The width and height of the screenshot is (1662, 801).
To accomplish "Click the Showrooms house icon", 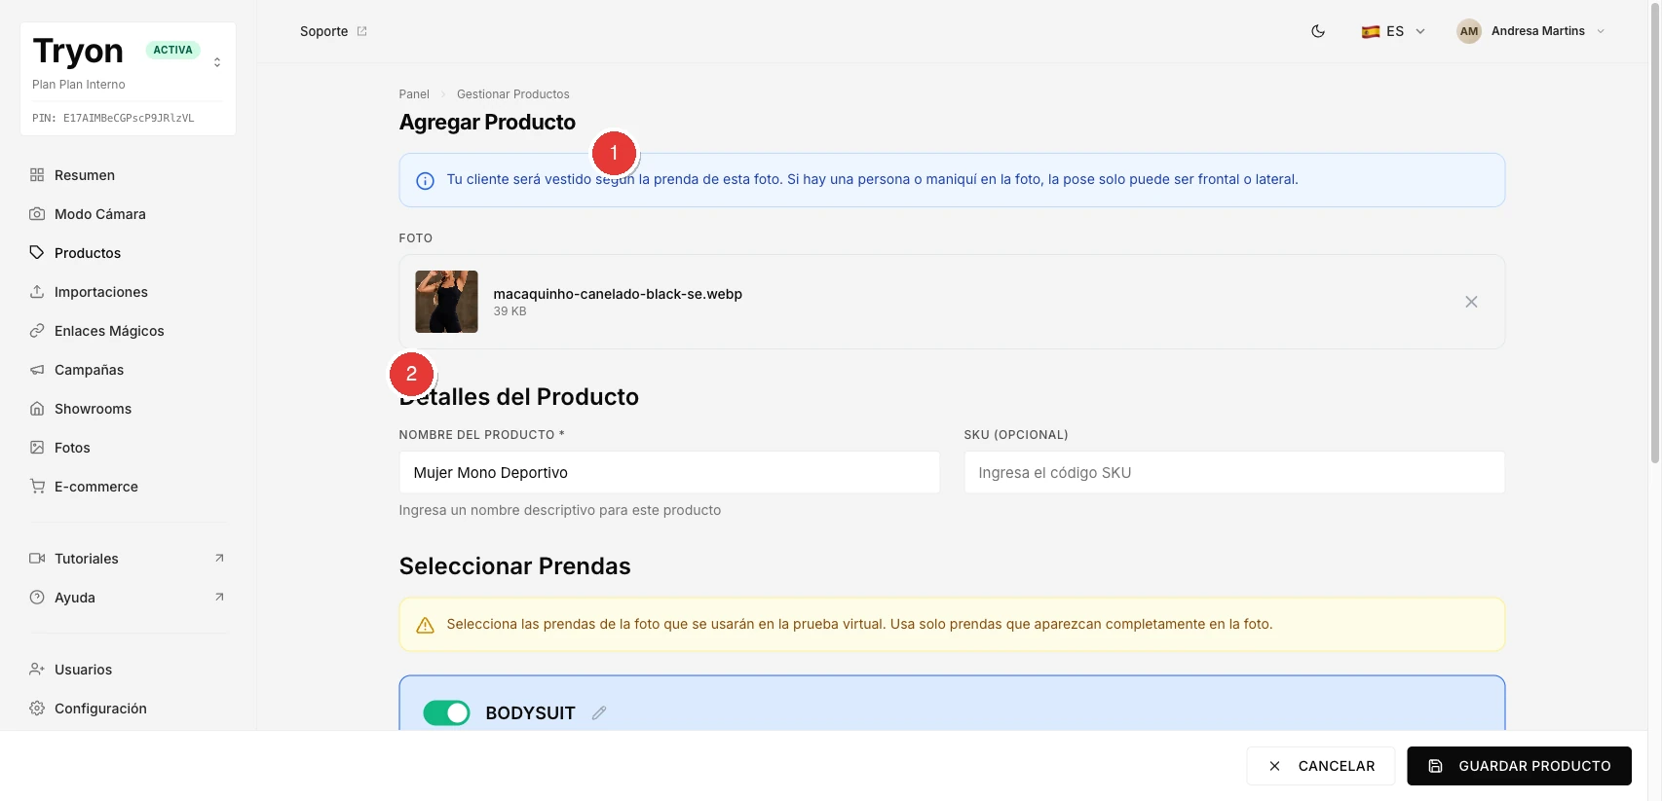I will pyautogui.click(x=37, y=409).
